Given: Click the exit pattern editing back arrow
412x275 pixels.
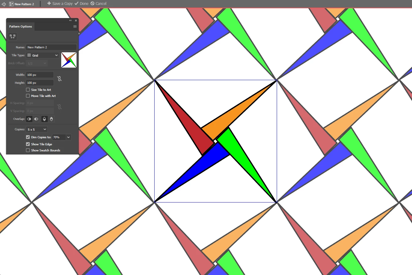Looking at the screenshot, I should tap(4, 4).
